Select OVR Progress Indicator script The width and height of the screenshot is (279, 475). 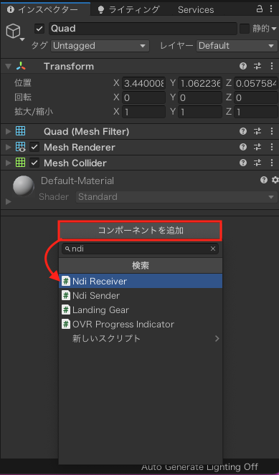coord(141,324)
